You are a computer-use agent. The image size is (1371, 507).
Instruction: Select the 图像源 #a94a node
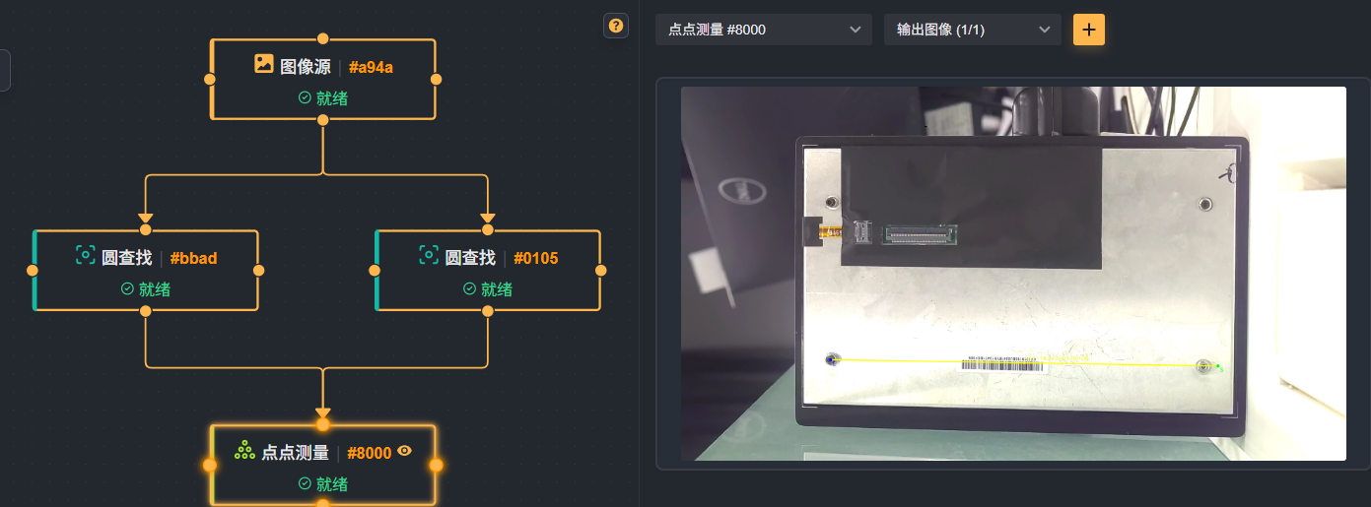pos(323,79)
